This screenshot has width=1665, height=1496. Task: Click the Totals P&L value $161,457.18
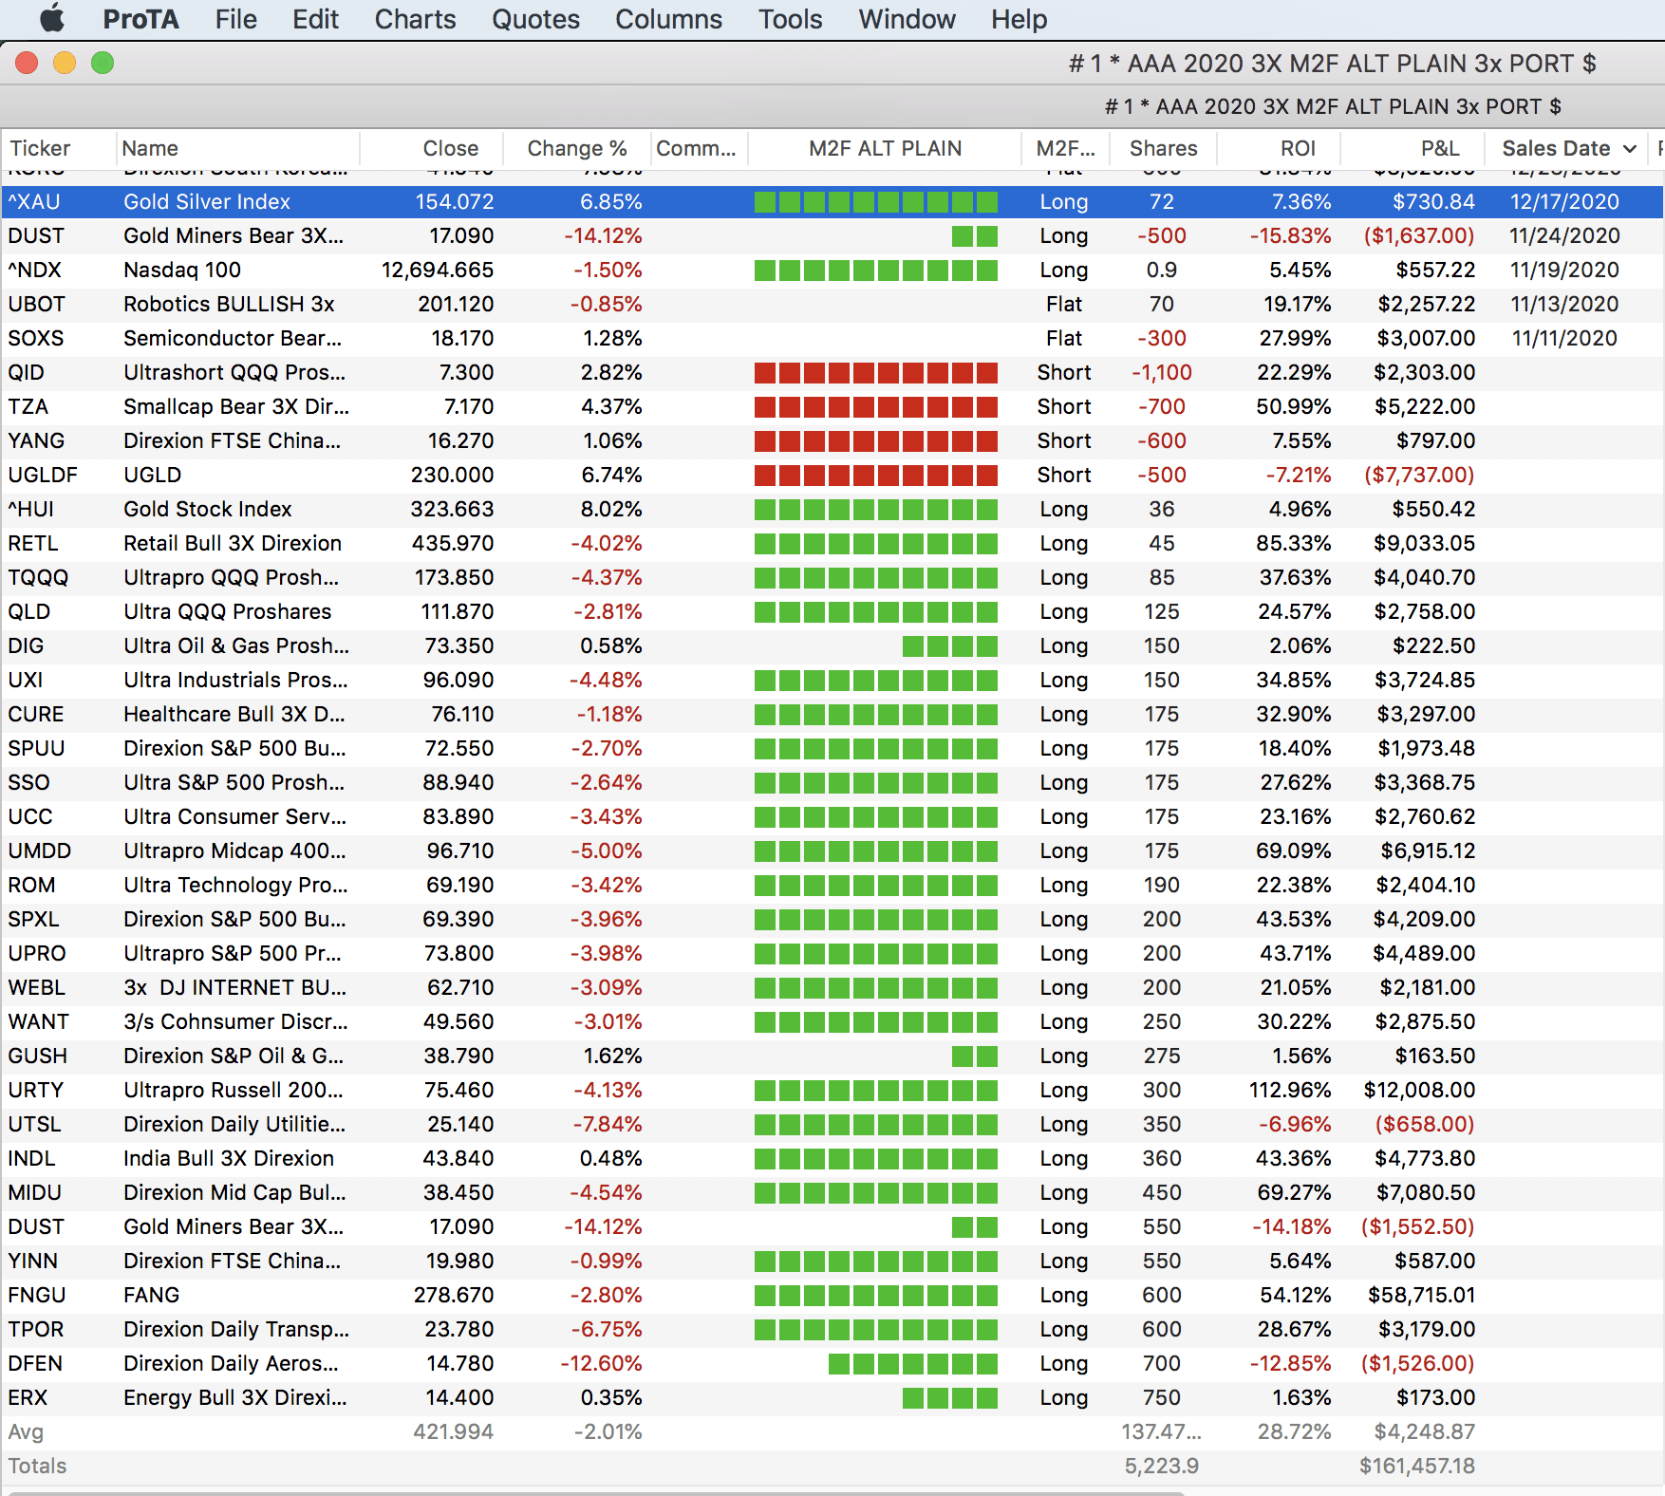[x=1417, y=1466]
